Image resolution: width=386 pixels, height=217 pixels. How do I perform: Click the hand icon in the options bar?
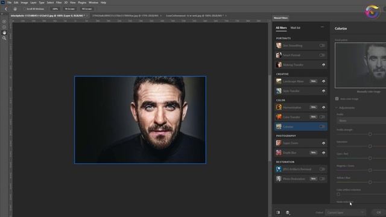[x=15, y=9]
